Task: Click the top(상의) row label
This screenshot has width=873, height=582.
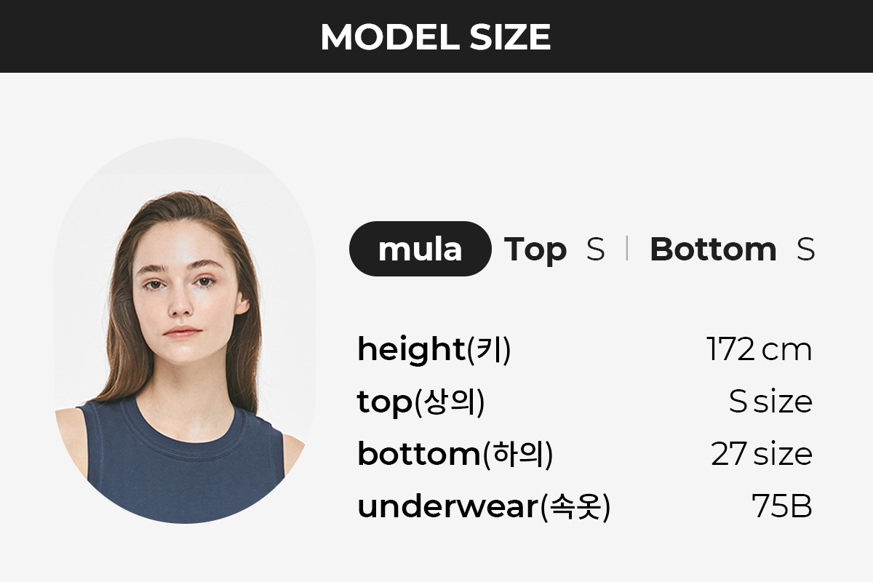Action: point(420,402)
